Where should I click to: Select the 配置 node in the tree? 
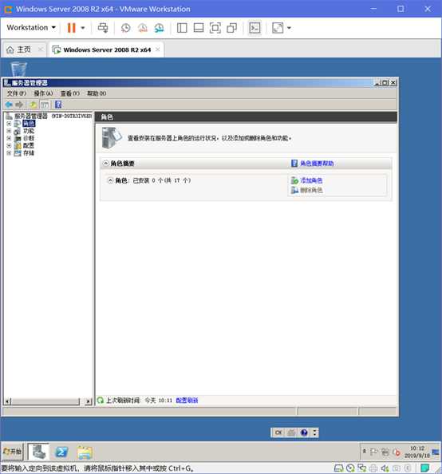click(x=29, y=145)
